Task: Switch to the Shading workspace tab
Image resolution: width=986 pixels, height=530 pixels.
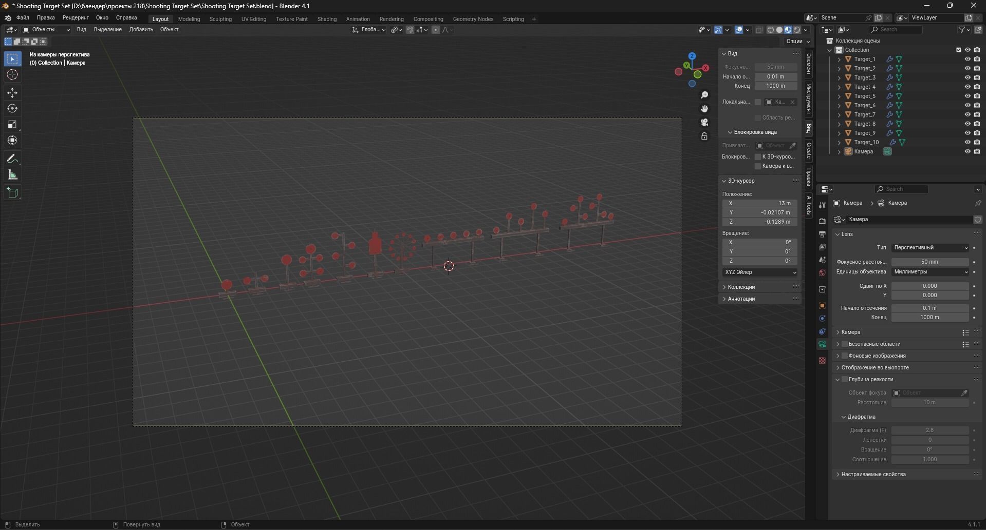Action: (327, 19)
